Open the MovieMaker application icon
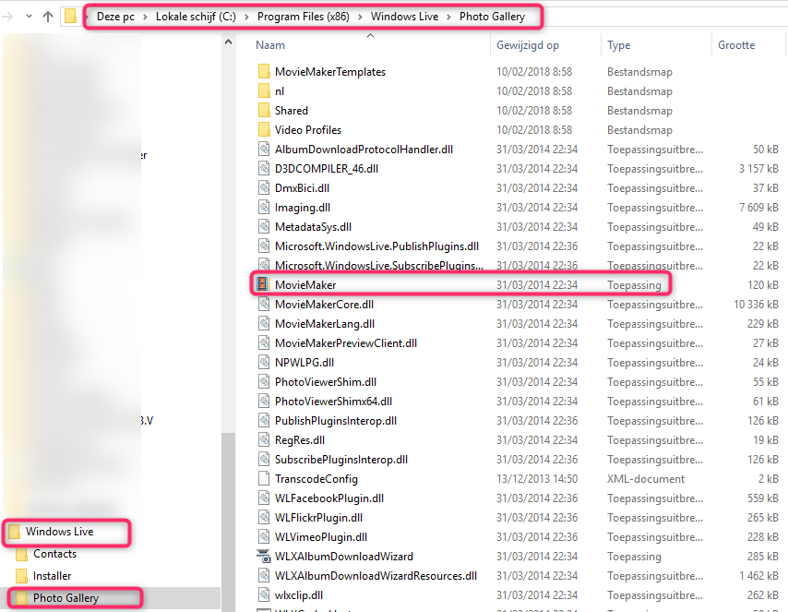 point(263,284)
